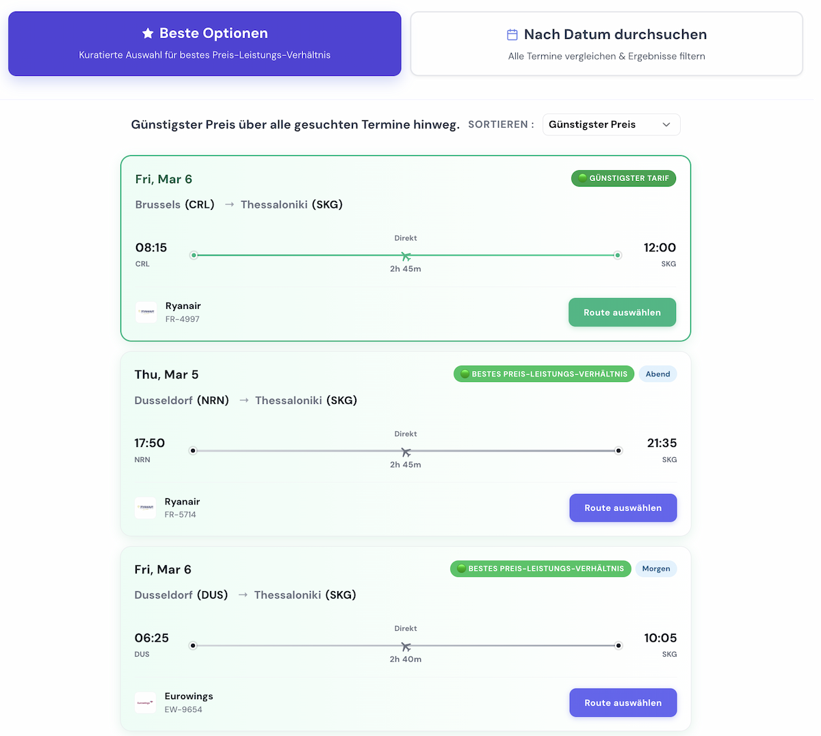Click the green dot on GÜNSTIGSTER TARIF badge
Image resolution: width=821 pixels, height=736 pixels.
(x=582, y=178)
